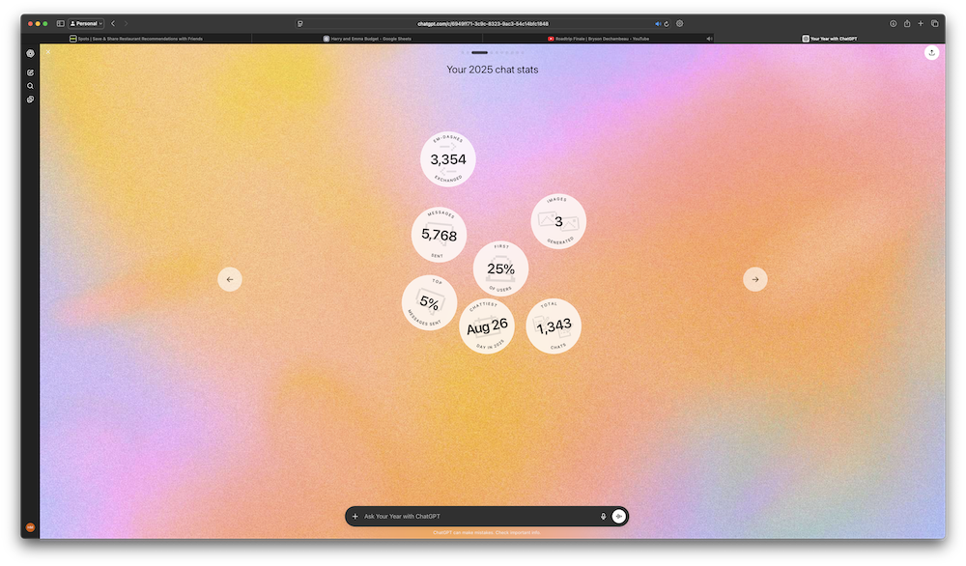The width and height of the screenshot is (966, 566).
Task: Open the Personal profile dropdown
Action: [87, 23]
